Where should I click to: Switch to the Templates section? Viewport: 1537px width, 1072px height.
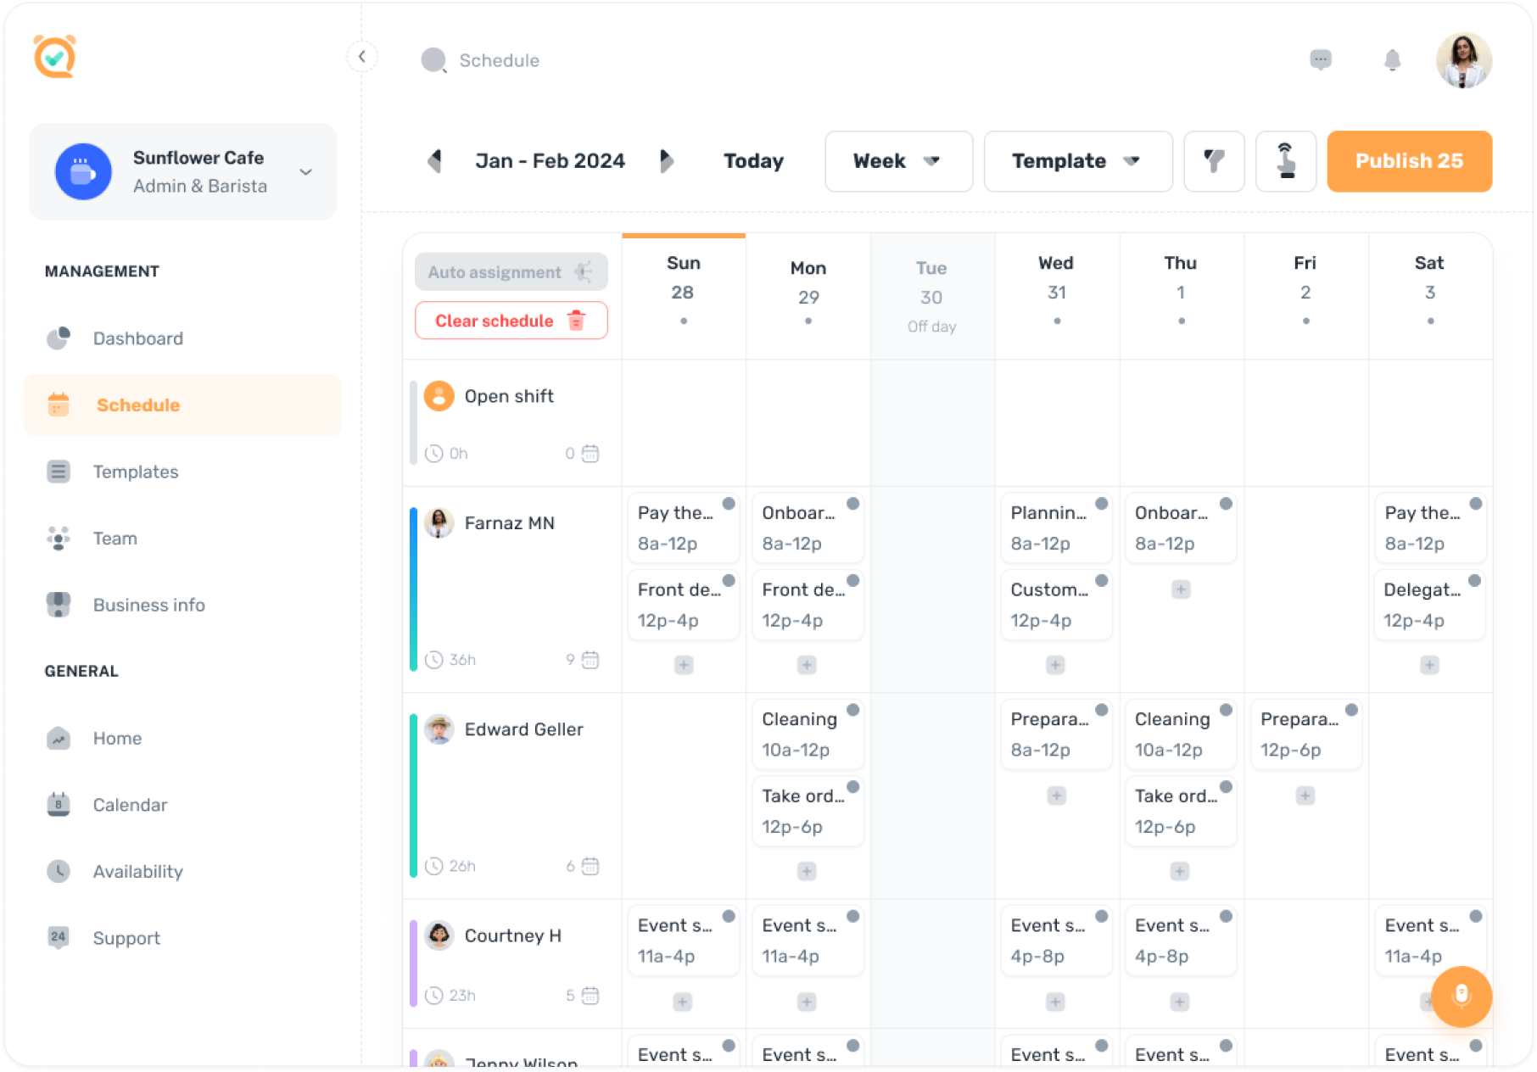(x=136, y=472)
